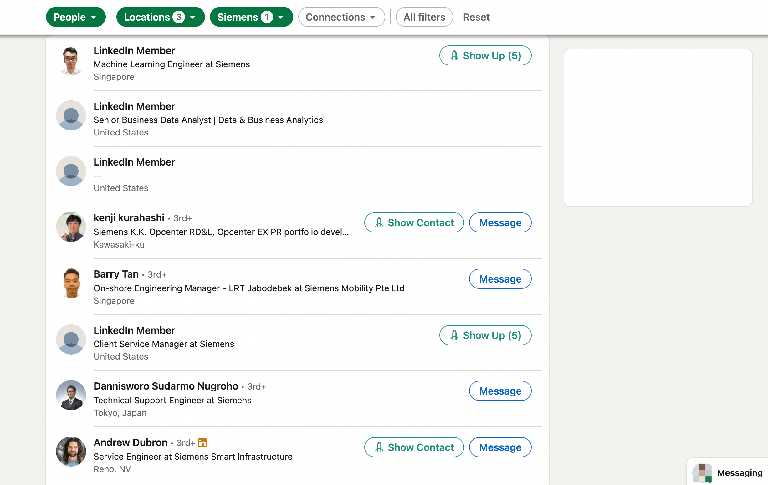
Task: Click the Locations count badge 3
Action: click(179, 17)
